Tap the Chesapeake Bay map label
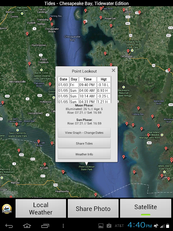Image resolution: width=173 pixels, height=231 pixels. [x=72, y=38]
